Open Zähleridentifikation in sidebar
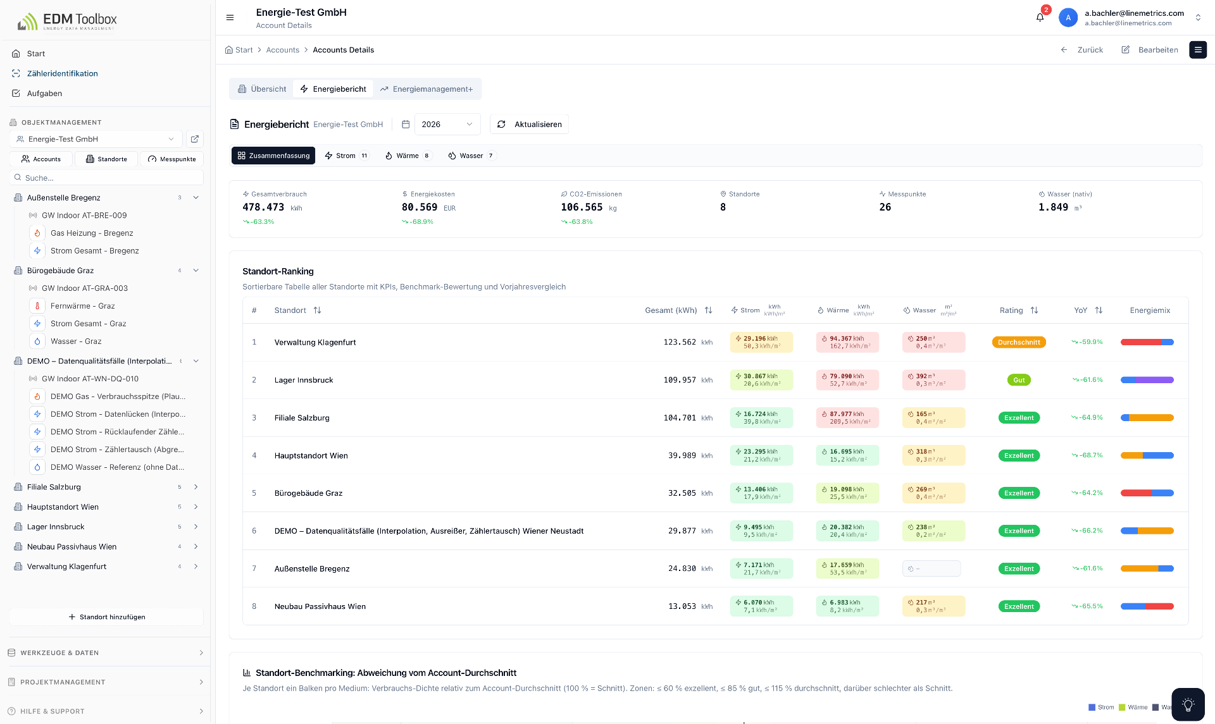This screenshot has height=724, width=1215. [63, 73]
